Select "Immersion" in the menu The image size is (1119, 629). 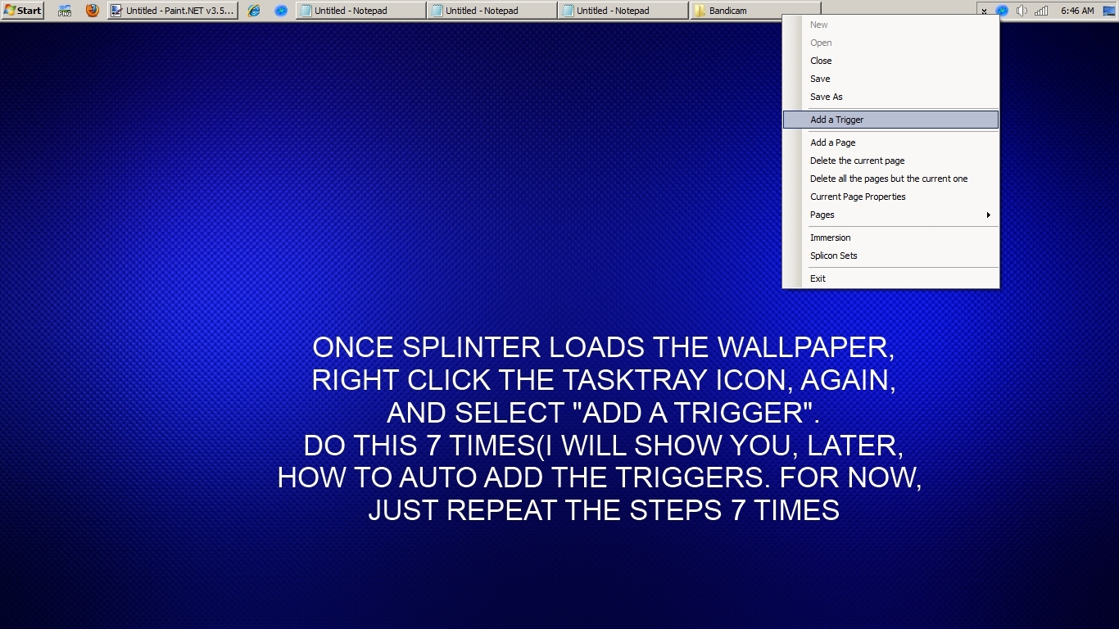(x=830, y=238)
